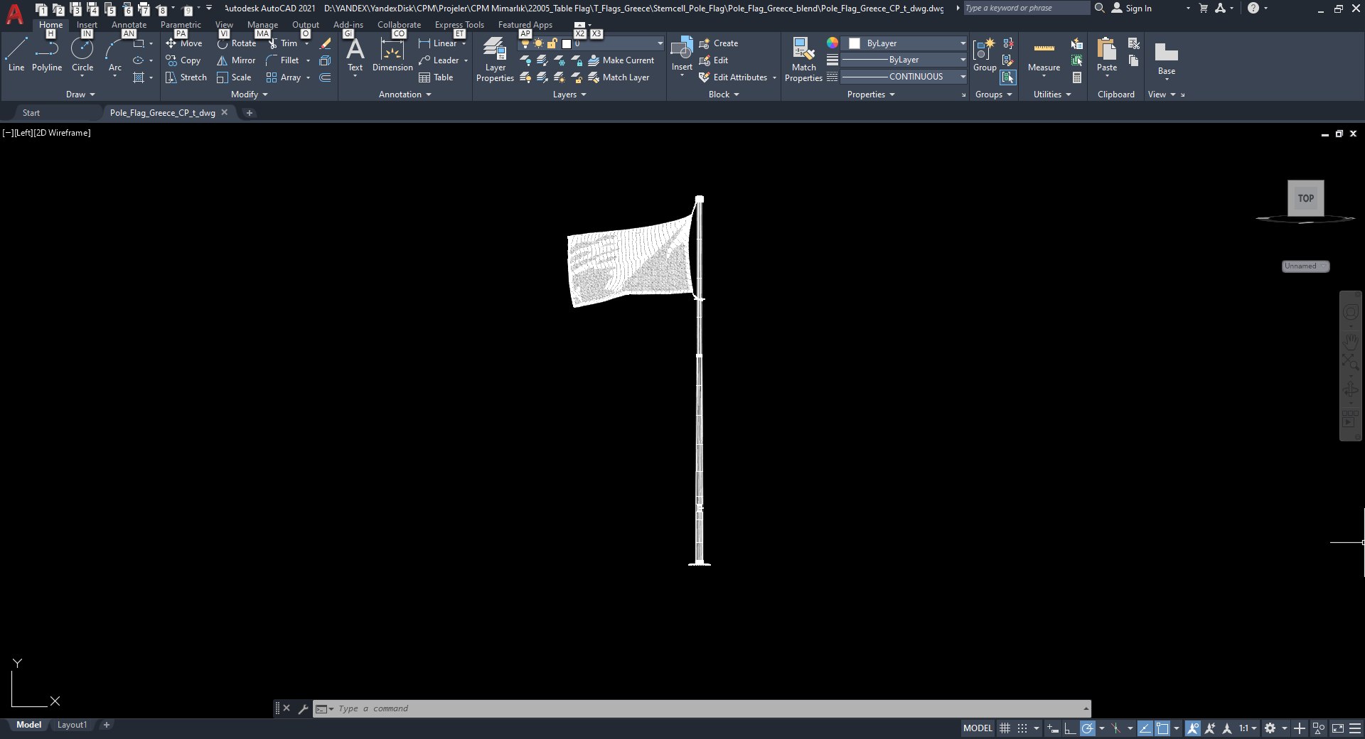
Task: Select the Rotate tool
Action: [237, 43]
